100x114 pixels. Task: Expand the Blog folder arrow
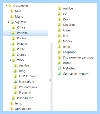12,71
